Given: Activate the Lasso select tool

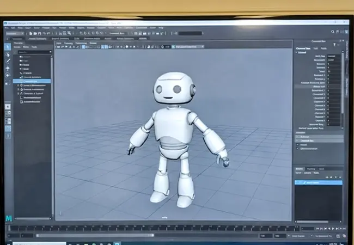Looking at the screenshot, I should coord(8,54).
